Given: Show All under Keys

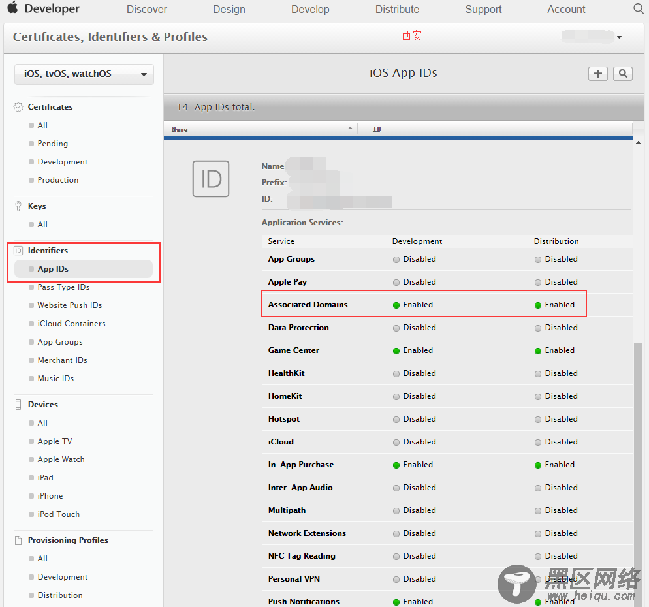Looking at the screenshot, I should (42, 225).
